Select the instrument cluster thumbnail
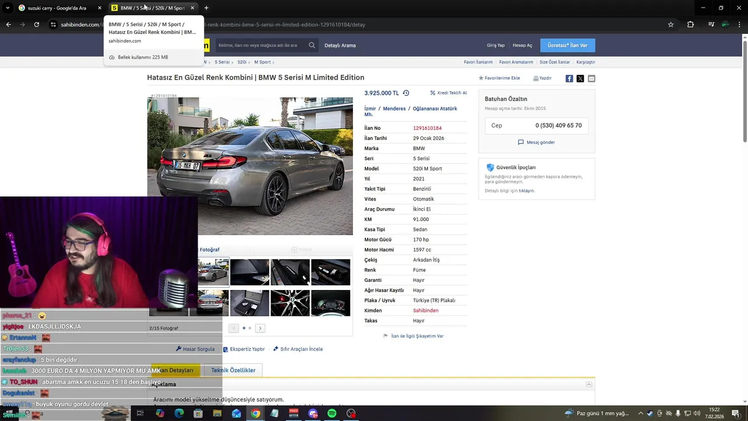Viewport: 748px width, 421px height. 331,303
